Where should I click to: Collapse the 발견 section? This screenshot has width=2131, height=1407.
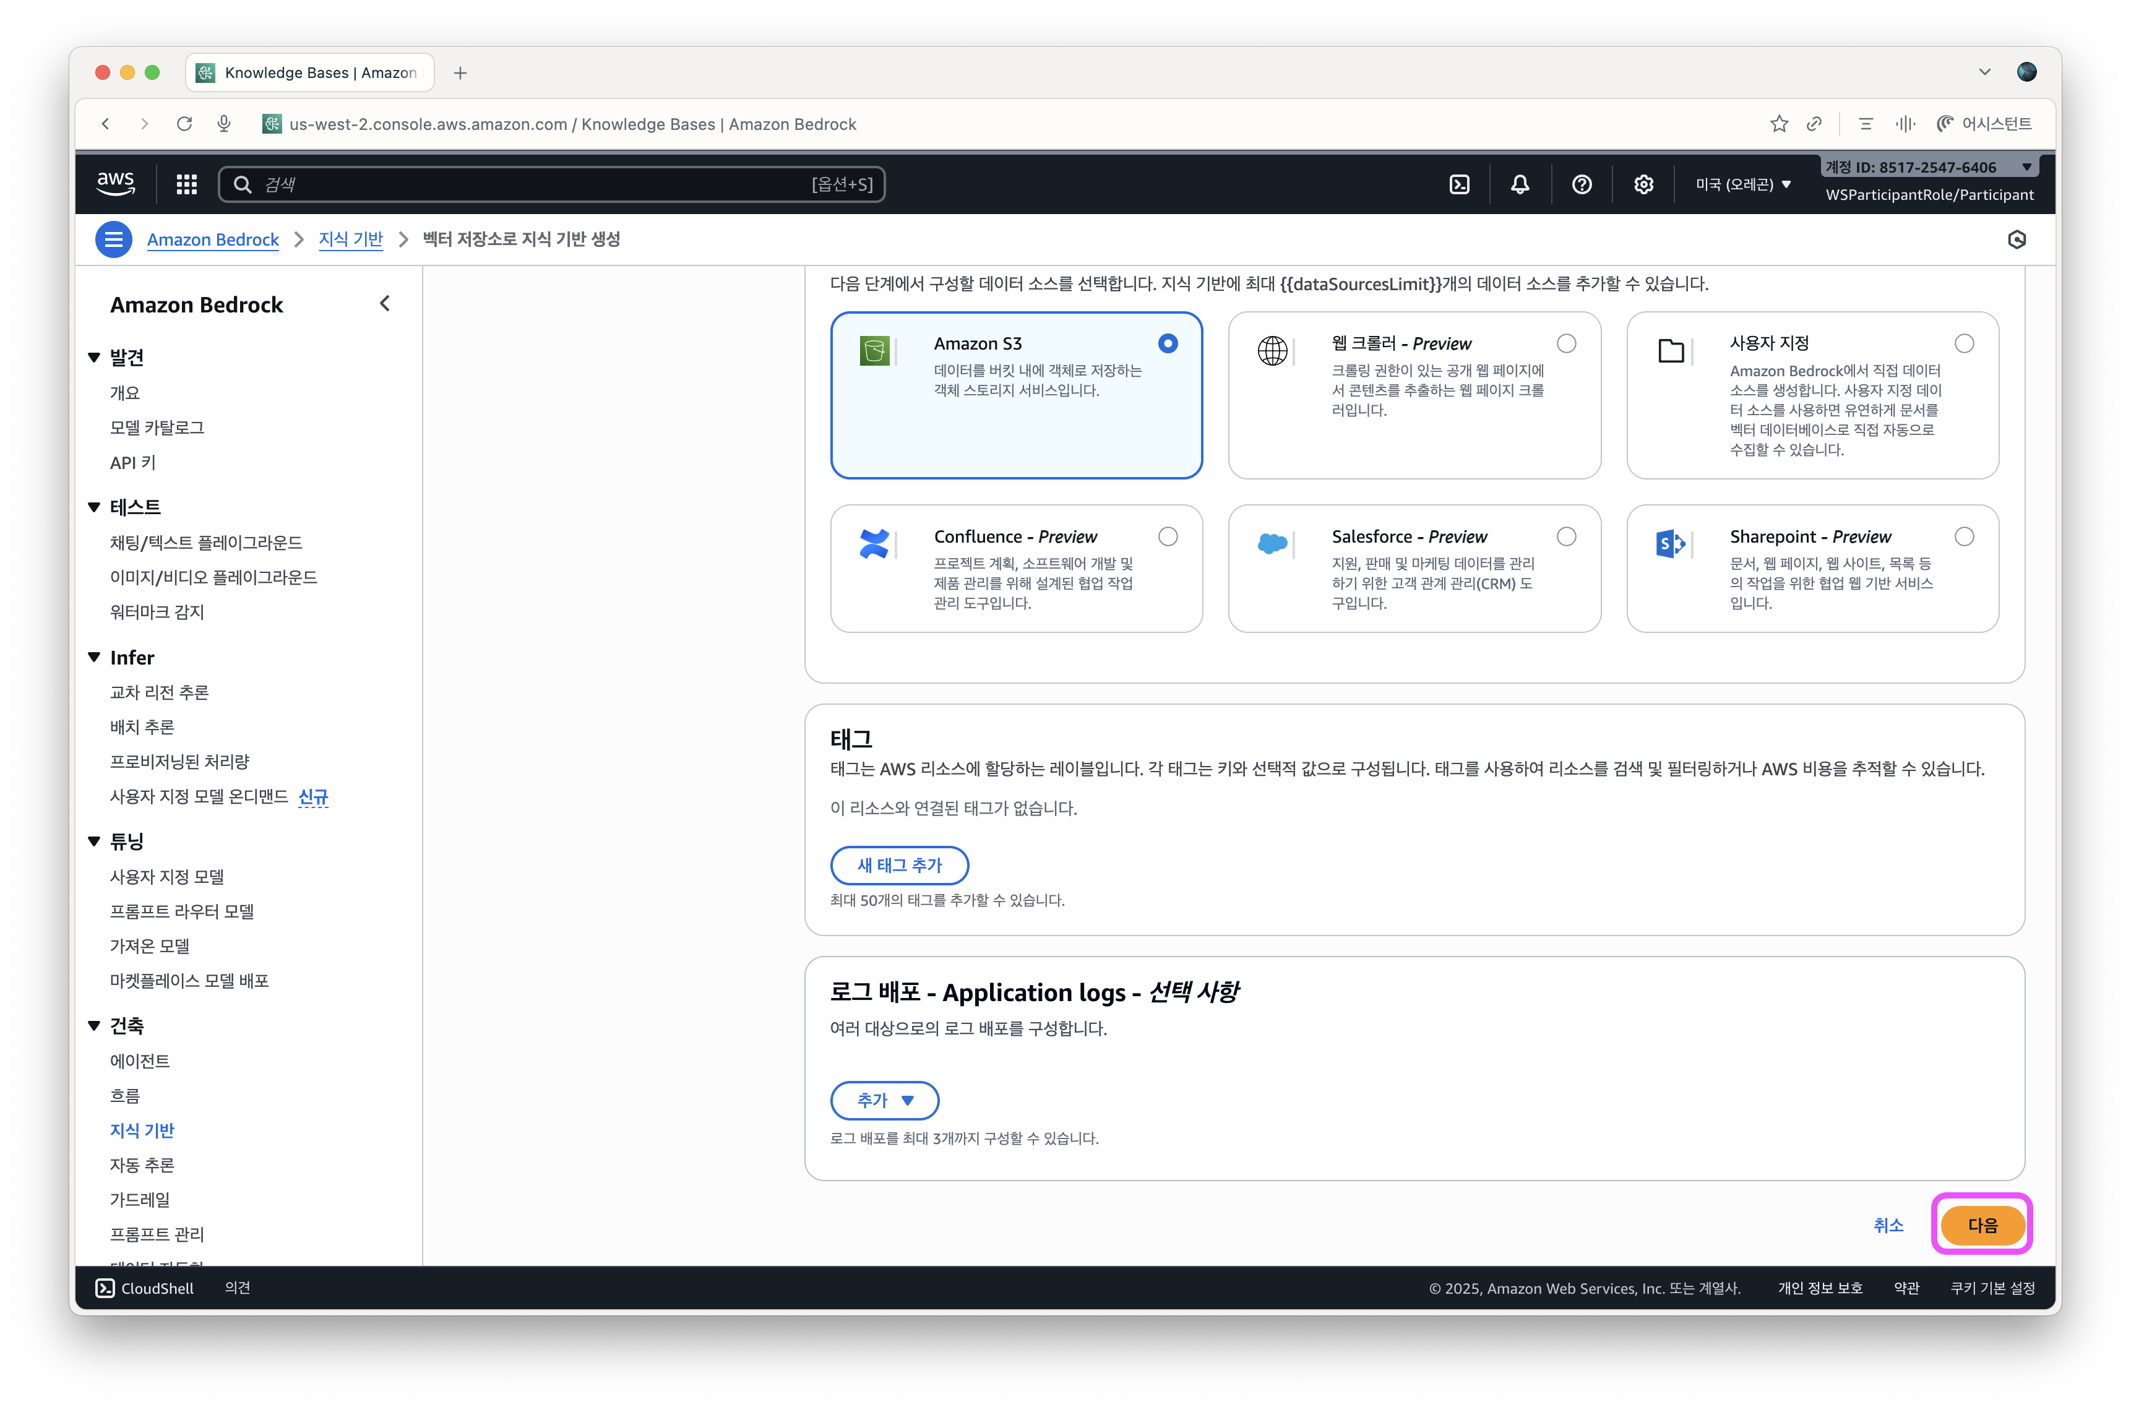[94, 357]
